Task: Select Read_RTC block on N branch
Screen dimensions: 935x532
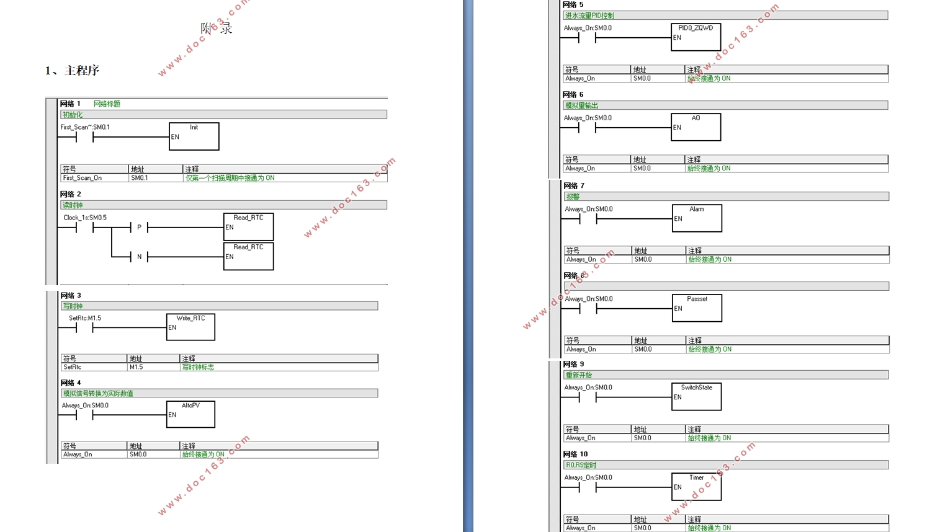Action: [x=248, y=256]
